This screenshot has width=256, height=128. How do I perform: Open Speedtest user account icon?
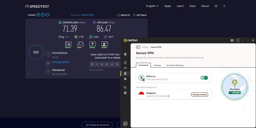224,6
